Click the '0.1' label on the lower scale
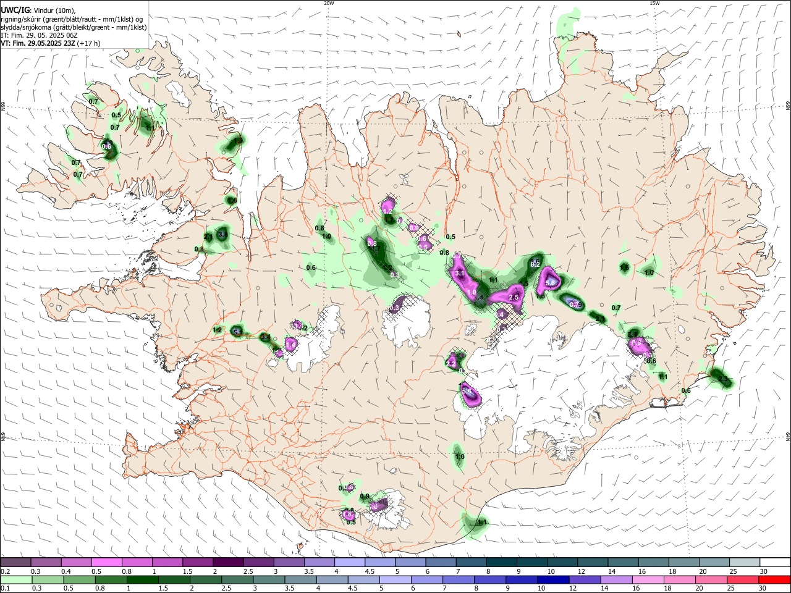 click(x=5, y=589)
